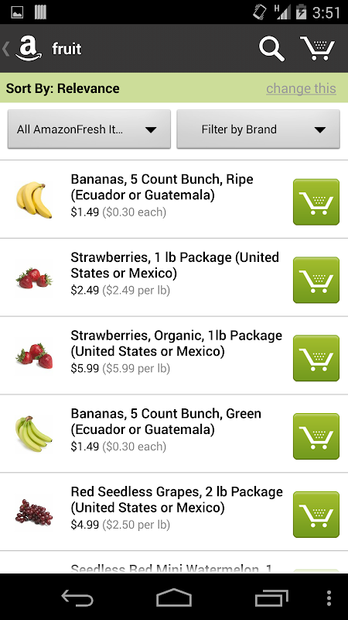Open the shopping cart in header

click(x=317, y=48)
